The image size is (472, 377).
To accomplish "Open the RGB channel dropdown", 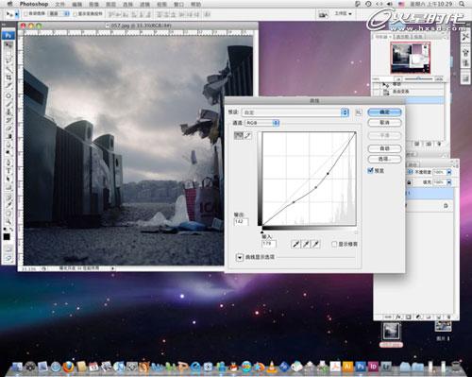I will tap(261, 123).
